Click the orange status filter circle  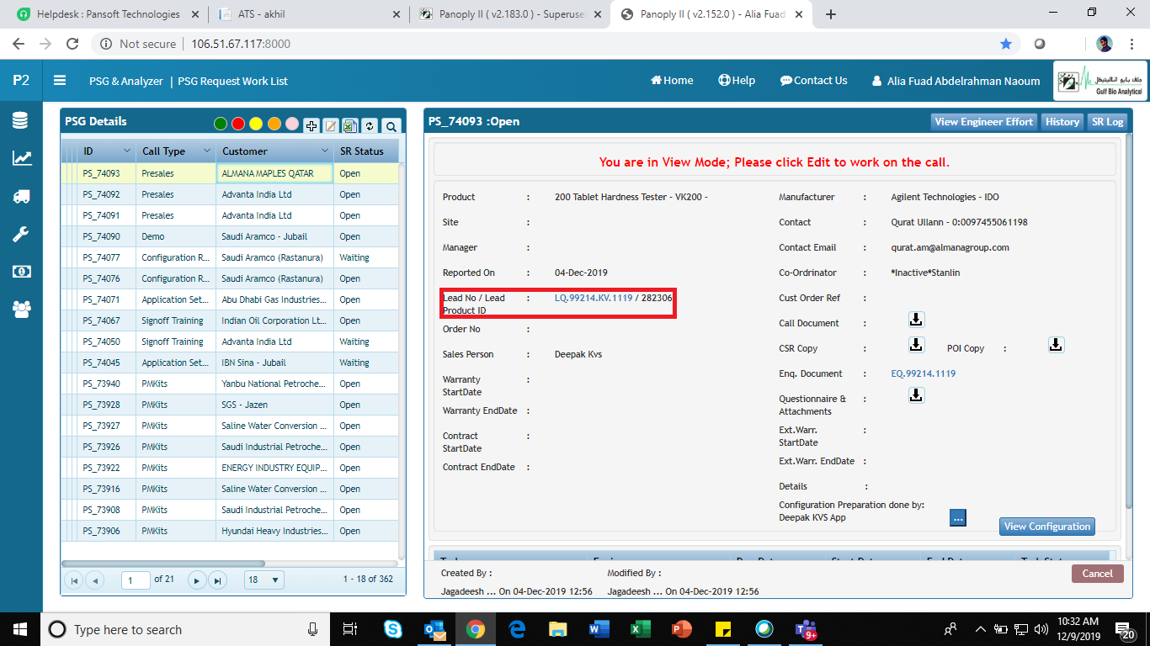point(274,124)
